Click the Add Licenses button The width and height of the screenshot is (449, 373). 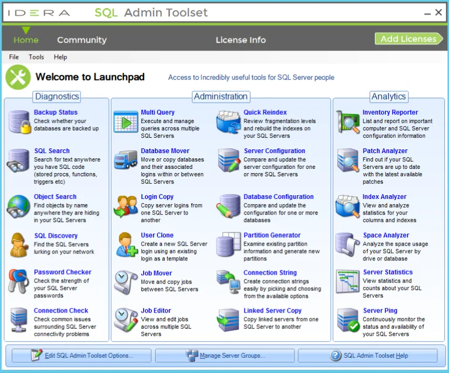click(x=409, y=39)
